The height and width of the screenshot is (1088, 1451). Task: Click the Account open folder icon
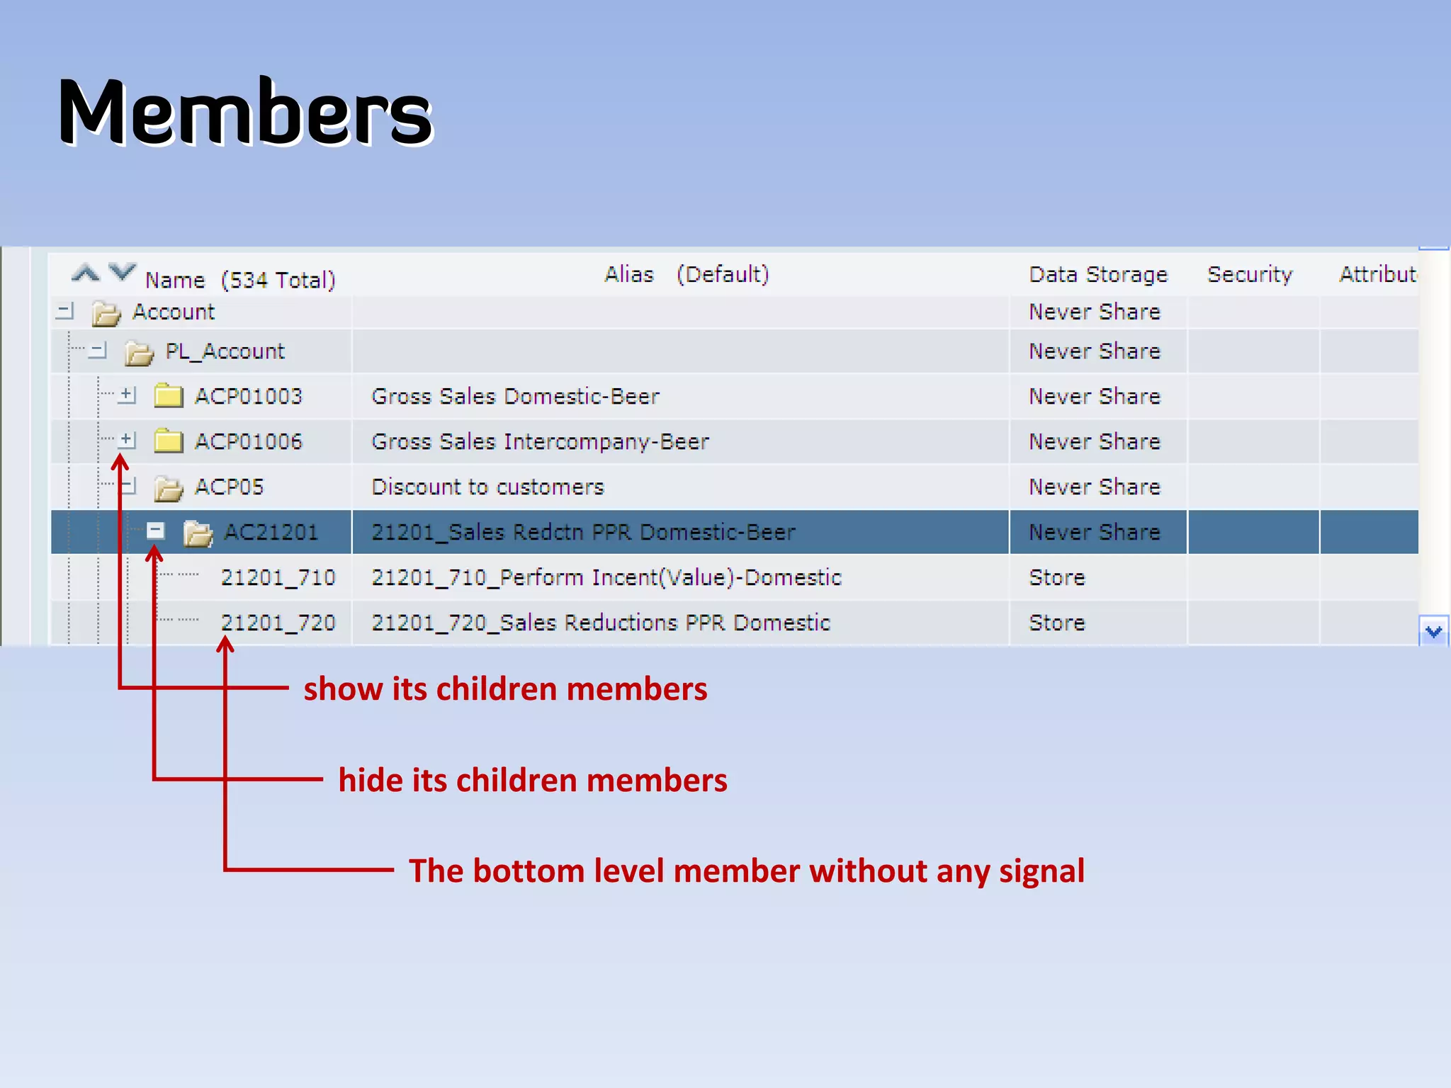(x=106, y=312)
